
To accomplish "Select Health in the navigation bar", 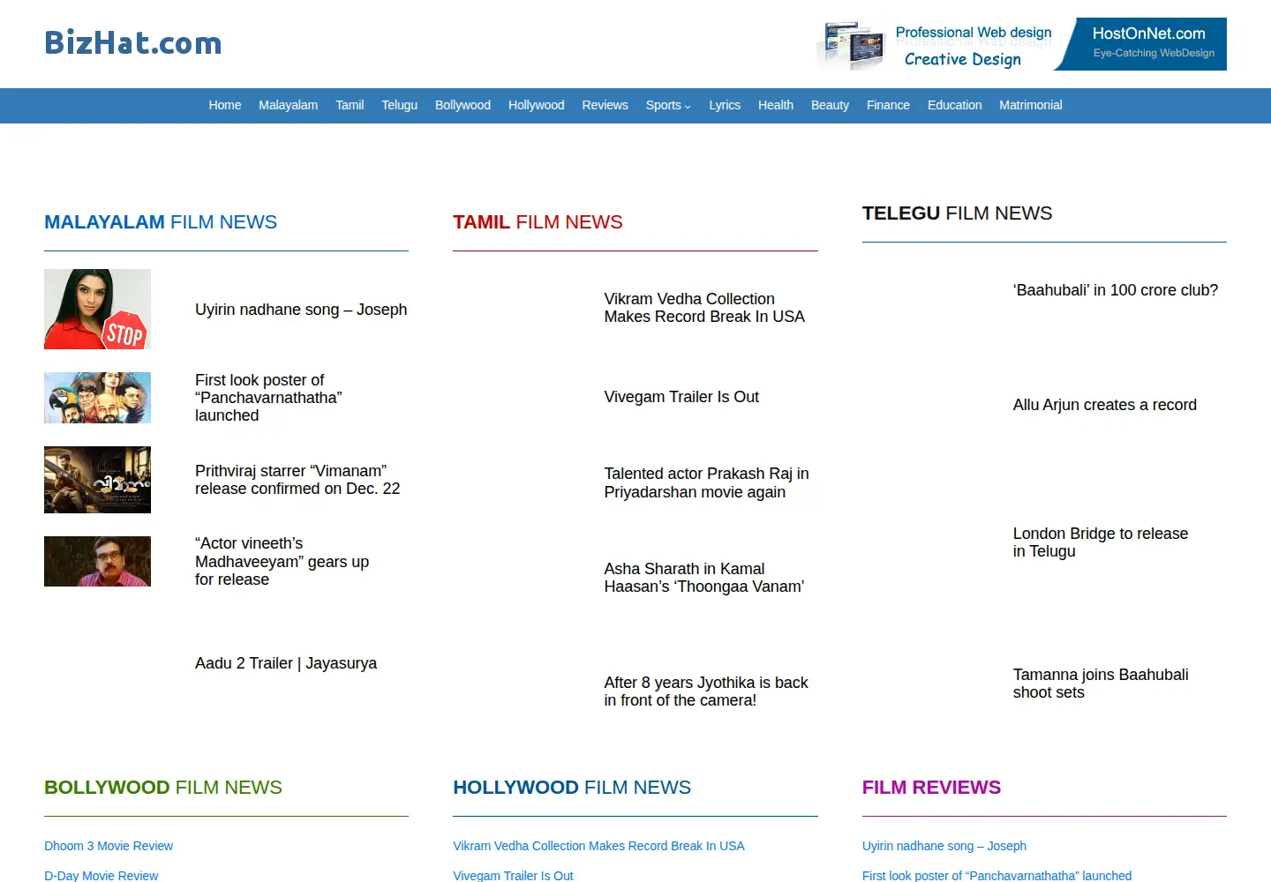I will coord(776,105).
